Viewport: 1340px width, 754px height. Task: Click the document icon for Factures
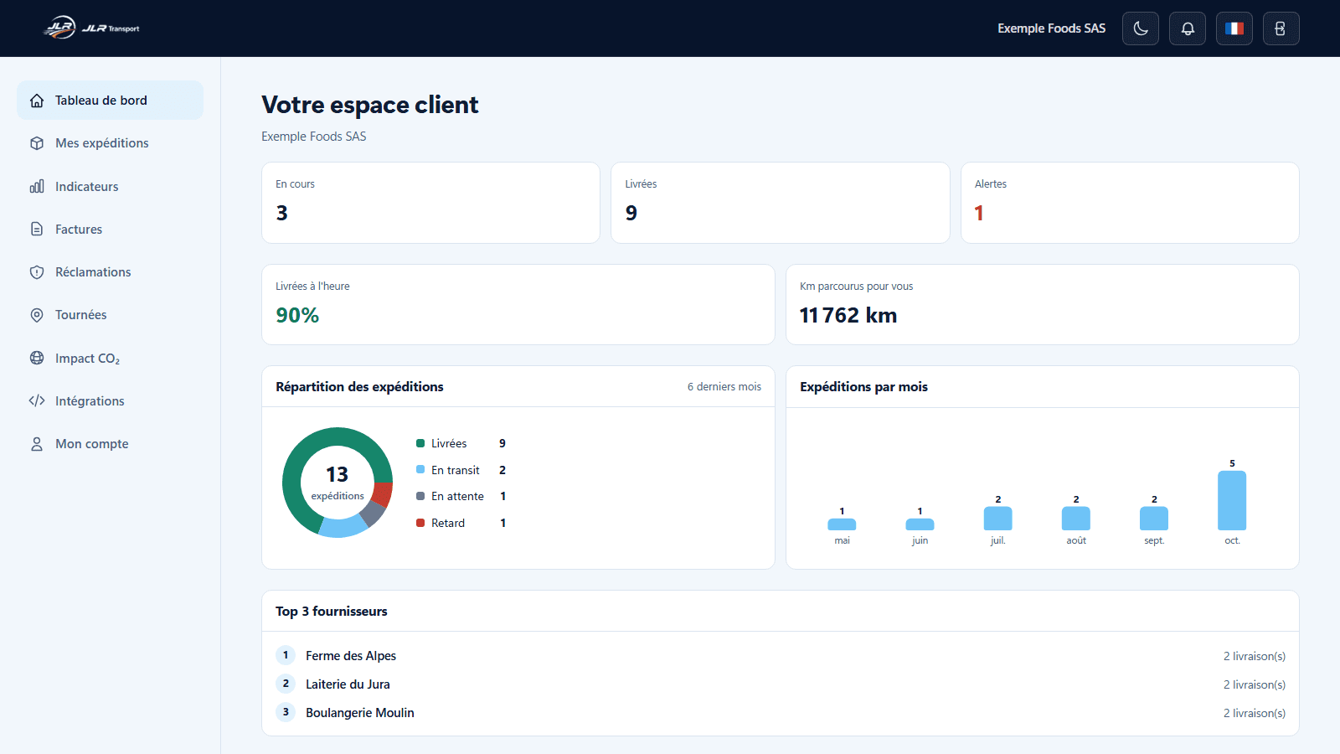coord(37,229)
